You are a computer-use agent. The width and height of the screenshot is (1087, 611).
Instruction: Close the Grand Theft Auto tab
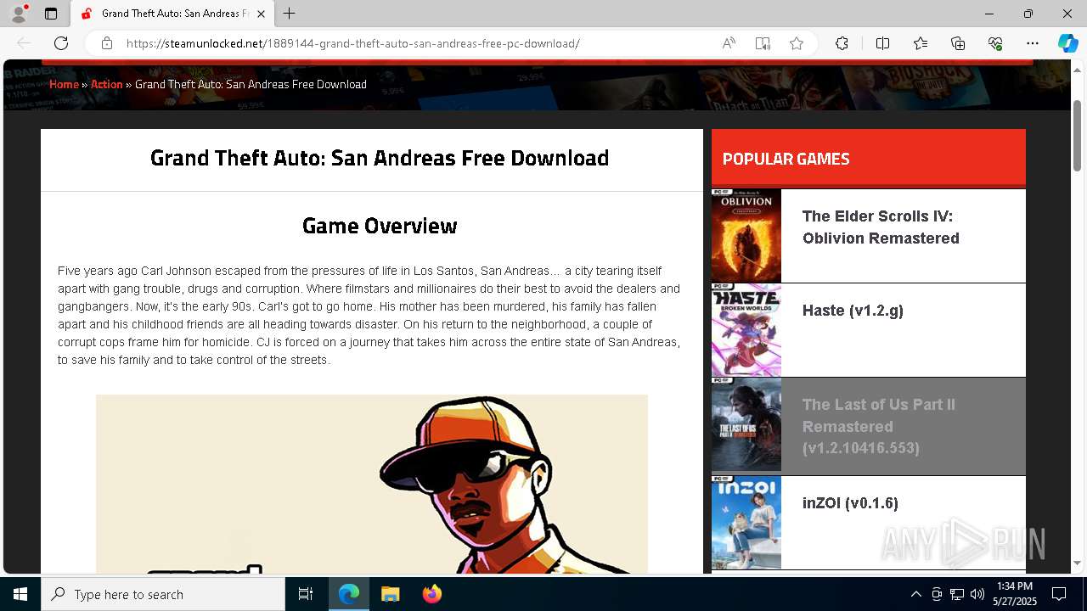(262, 14)
